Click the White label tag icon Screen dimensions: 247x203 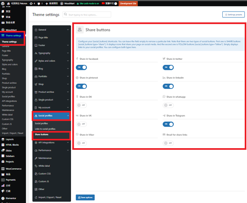tap(36, 166)
